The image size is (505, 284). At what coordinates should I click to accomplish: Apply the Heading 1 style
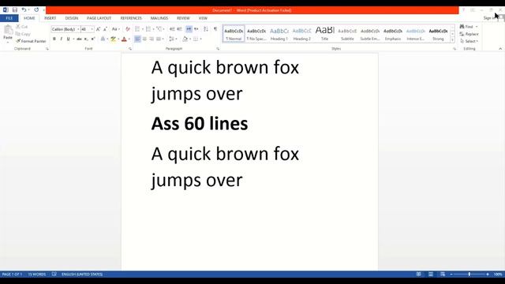[279, 34]
